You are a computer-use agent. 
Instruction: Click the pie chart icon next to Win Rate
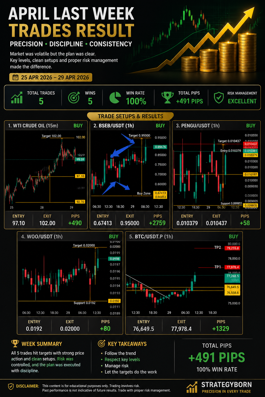click(115, 98)
